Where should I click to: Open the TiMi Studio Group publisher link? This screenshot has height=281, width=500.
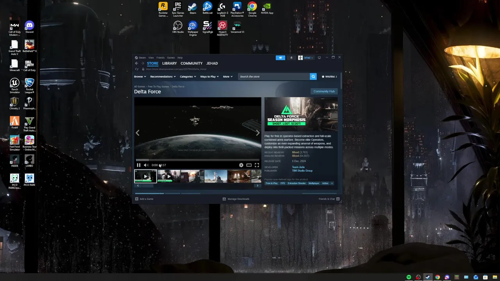302,171
